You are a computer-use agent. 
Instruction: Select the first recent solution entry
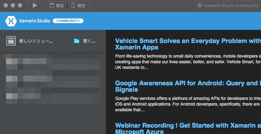[x=52, y=64]
